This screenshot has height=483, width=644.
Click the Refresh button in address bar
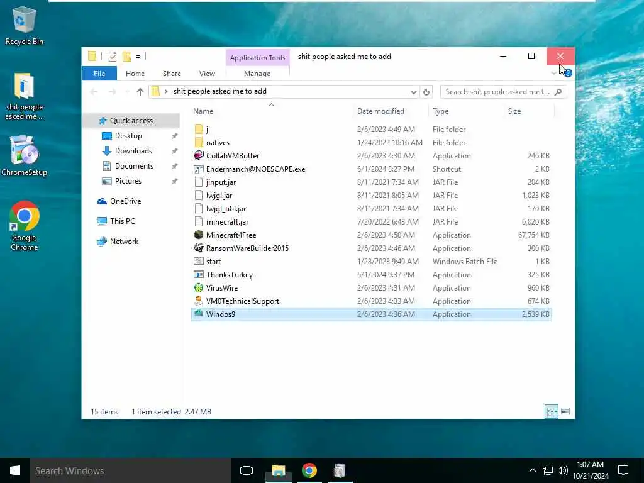[x=426, y=92]
